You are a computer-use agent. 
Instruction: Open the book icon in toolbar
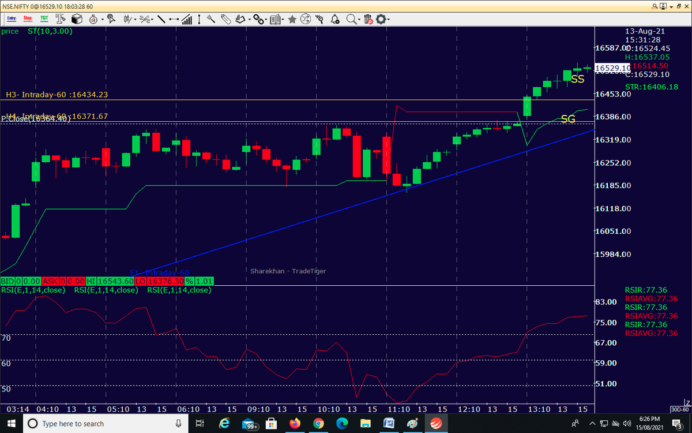tap(275, 19)
